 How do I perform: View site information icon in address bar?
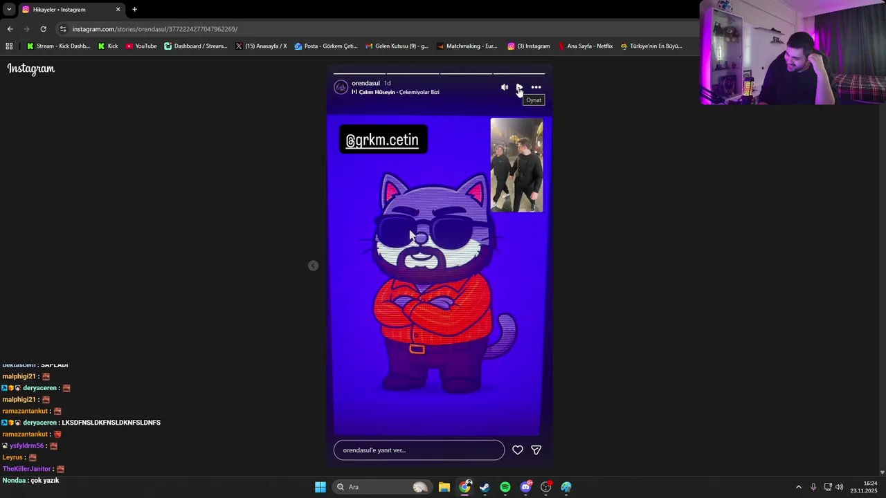pos(63,29)
